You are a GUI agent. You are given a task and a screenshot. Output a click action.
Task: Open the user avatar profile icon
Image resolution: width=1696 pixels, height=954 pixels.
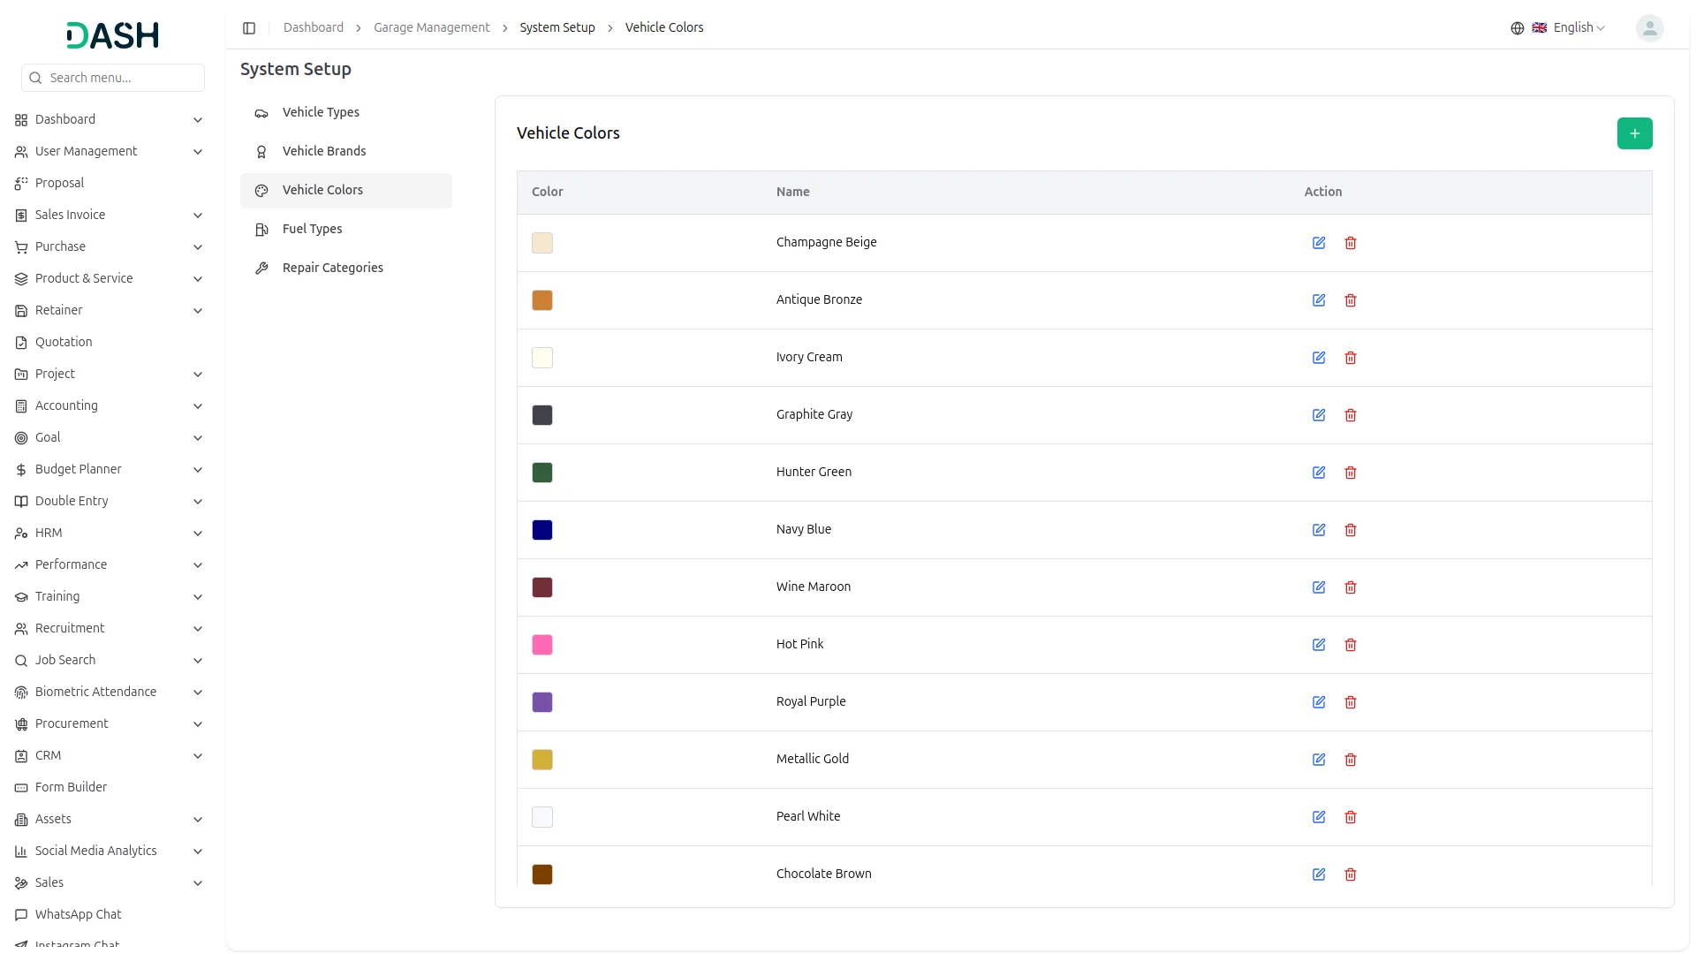pos(1649,28)
